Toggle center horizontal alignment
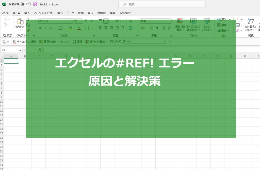Viewport: 260px width, 170px height. [x=106, y=28]
